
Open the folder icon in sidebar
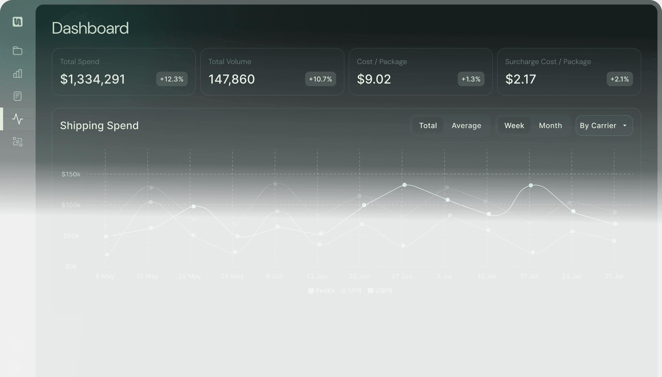(x=18, y=51)
